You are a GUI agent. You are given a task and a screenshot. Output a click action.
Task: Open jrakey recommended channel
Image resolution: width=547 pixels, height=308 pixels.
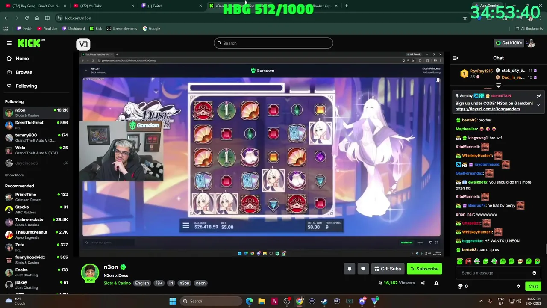pyautogui.click(x=37, y=285)
